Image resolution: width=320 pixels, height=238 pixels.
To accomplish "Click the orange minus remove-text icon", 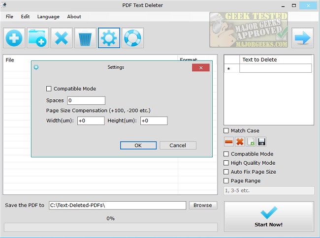I will [x=229, y=142].
